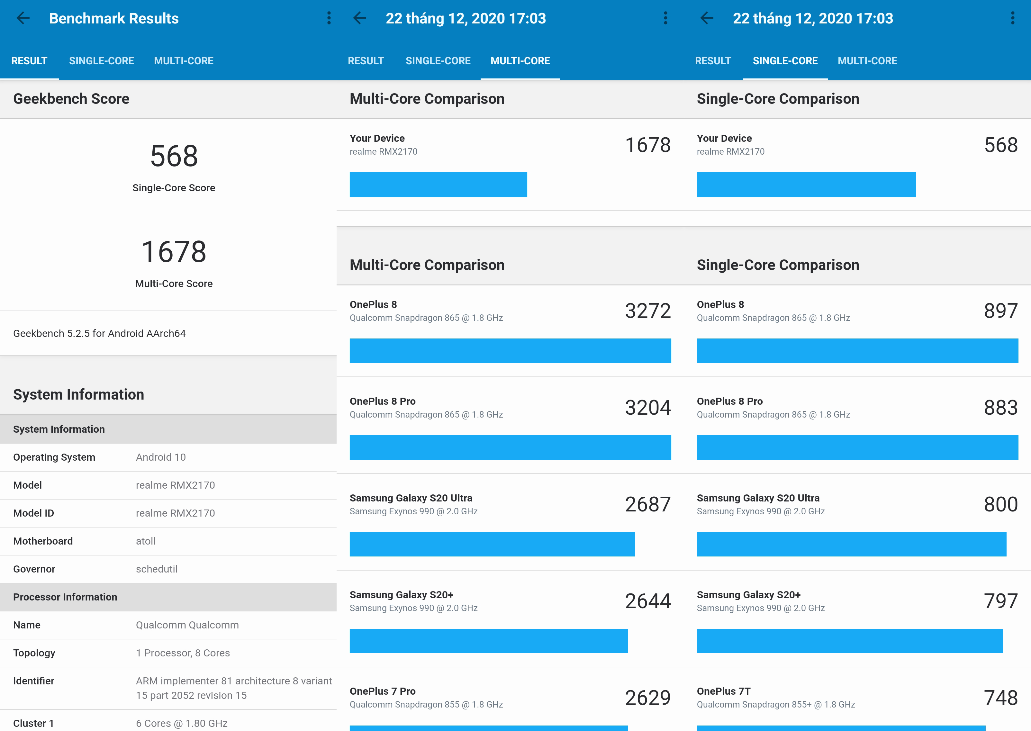Select the Model ID row

[x=168, y=513]
